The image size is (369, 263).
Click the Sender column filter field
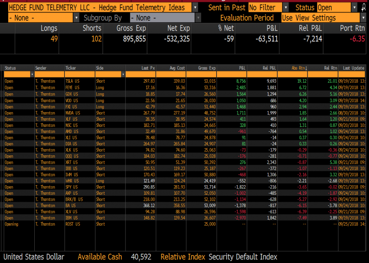[x=49, y=75]
